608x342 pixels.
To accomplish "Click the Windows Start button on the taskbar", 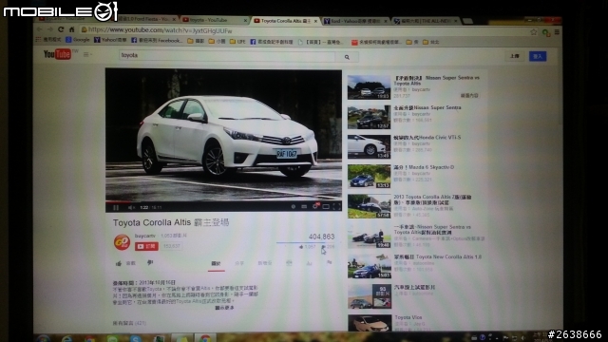I will [x=44, y=338].
